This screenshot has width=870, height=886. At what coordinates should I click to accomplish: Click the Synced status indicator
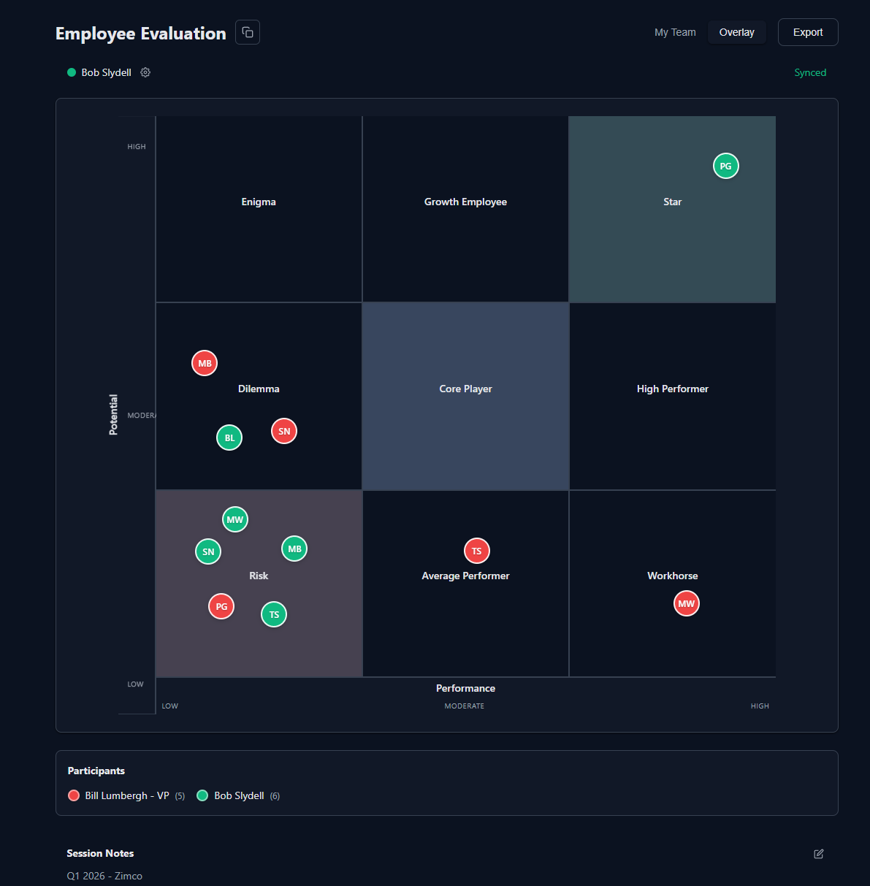[810, 72]
